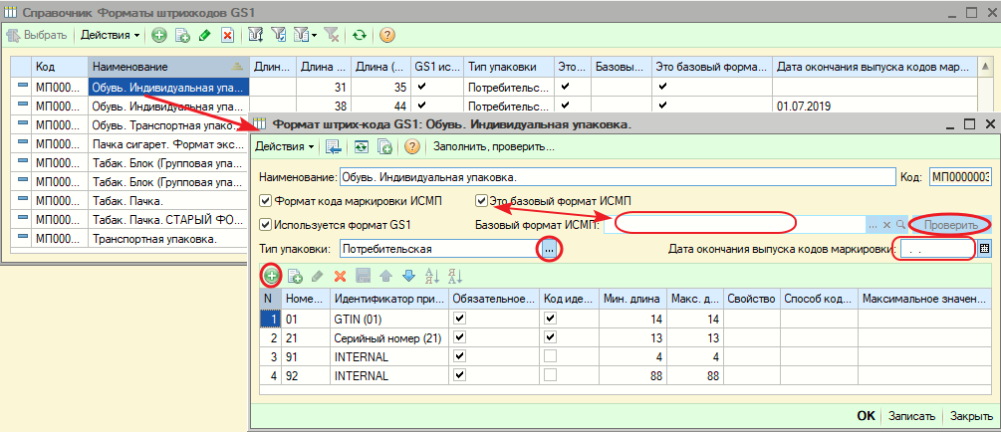1001x432 pixels.
Task: Mark for deletion icon in main toolbar
Action: pyautogui.click(x=227, y=35)
